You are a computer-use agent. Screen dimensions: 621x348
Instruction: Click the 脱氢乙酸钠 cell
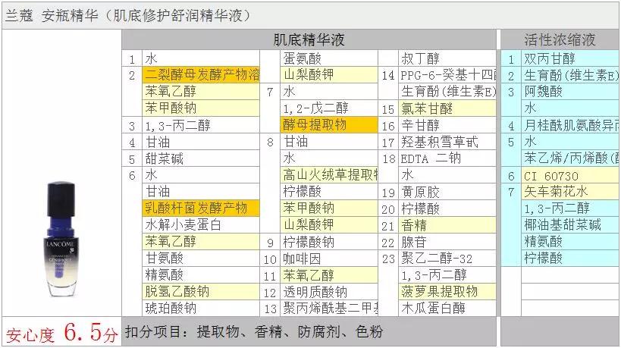tap(201, 292)
